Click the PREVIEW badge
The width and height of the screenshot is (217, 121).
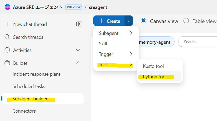pos(74,7)
